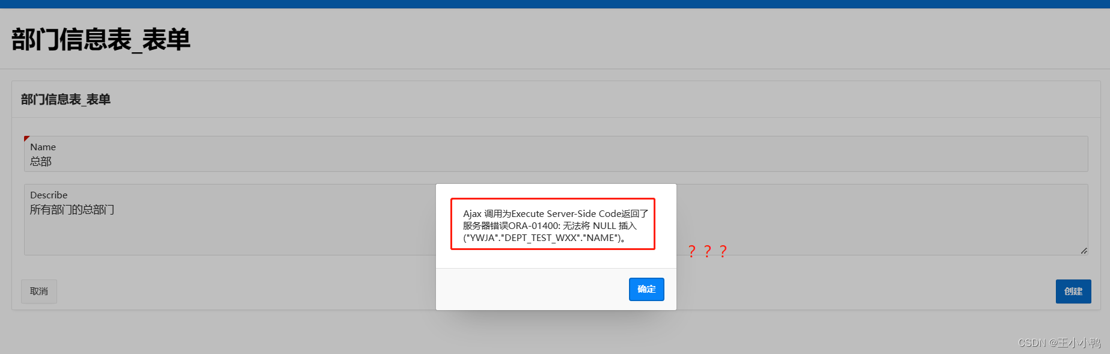Screen dimensions: 1110x354
Task: Click the red question marks annotation
Action: [707, 251]
